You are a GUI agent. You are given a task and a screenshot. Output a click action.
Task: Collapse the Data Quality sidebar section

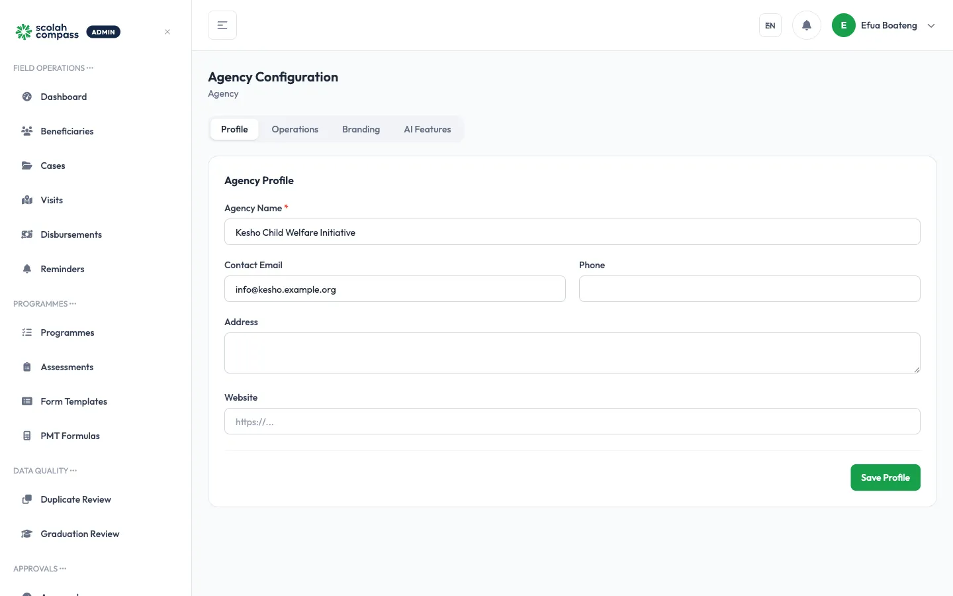(45, 471)
